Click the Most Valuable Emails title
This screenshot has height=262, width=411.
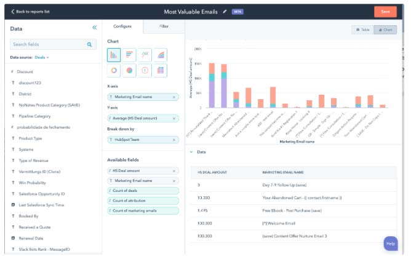pyautogui.click(x=191, y=12)
